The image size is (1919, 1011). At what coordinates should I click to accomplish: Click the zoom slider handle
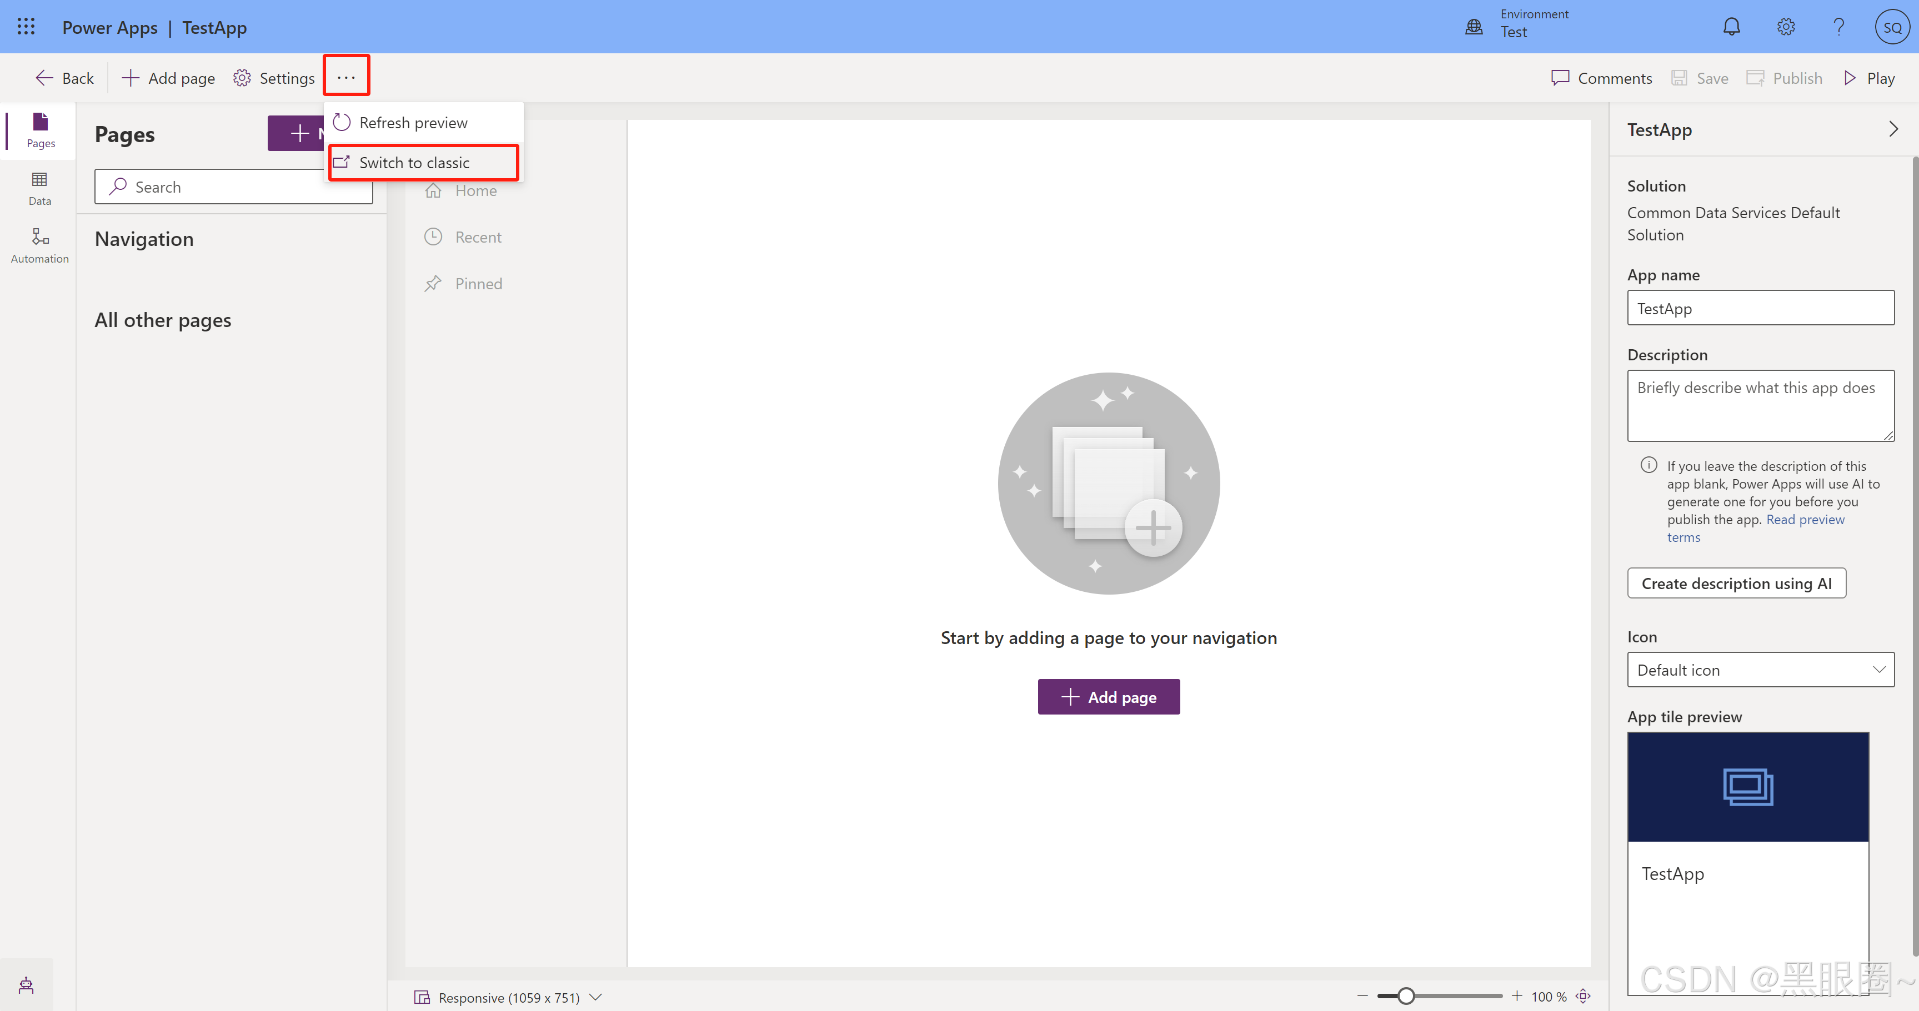(x=1406, y=996)
